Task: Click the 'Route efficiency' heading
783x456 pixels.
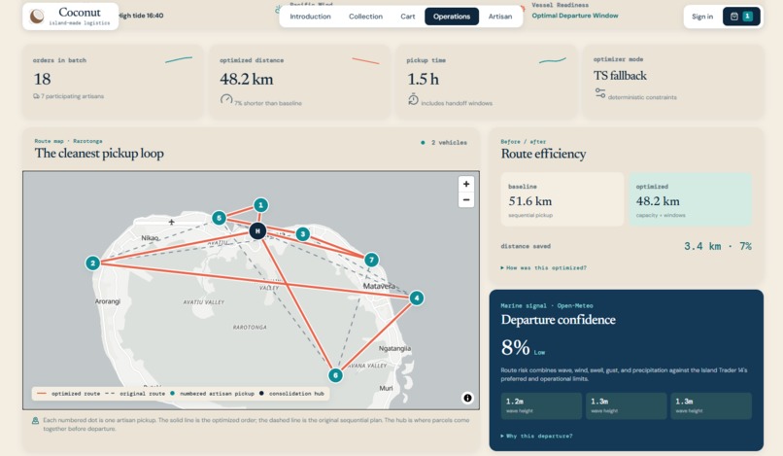Action: click(x=543, y=154)
